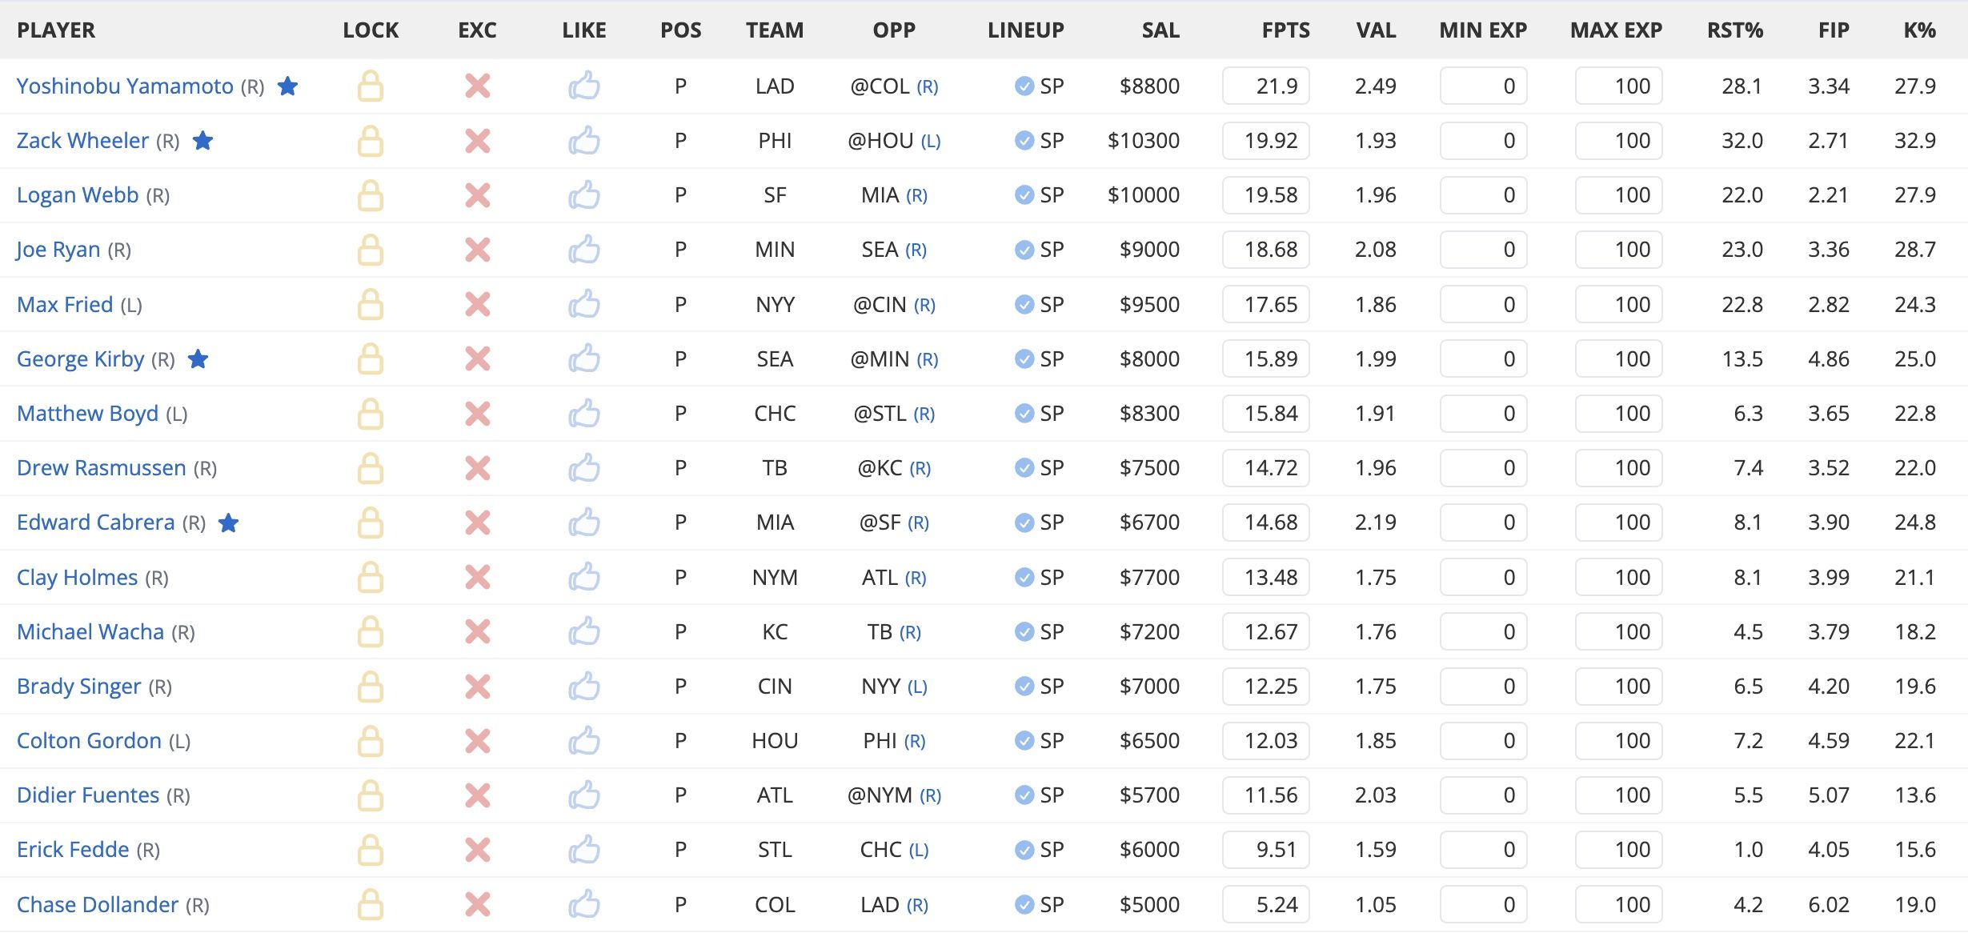Image resolution: width=1968 pixels, height=933 pixels.
Task: Open Max Fried player link
Action: [x=65, y=304]
